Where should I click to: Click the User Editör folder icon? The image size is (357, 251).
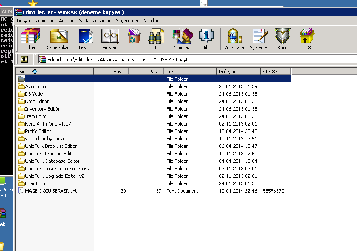click(21, 183)
